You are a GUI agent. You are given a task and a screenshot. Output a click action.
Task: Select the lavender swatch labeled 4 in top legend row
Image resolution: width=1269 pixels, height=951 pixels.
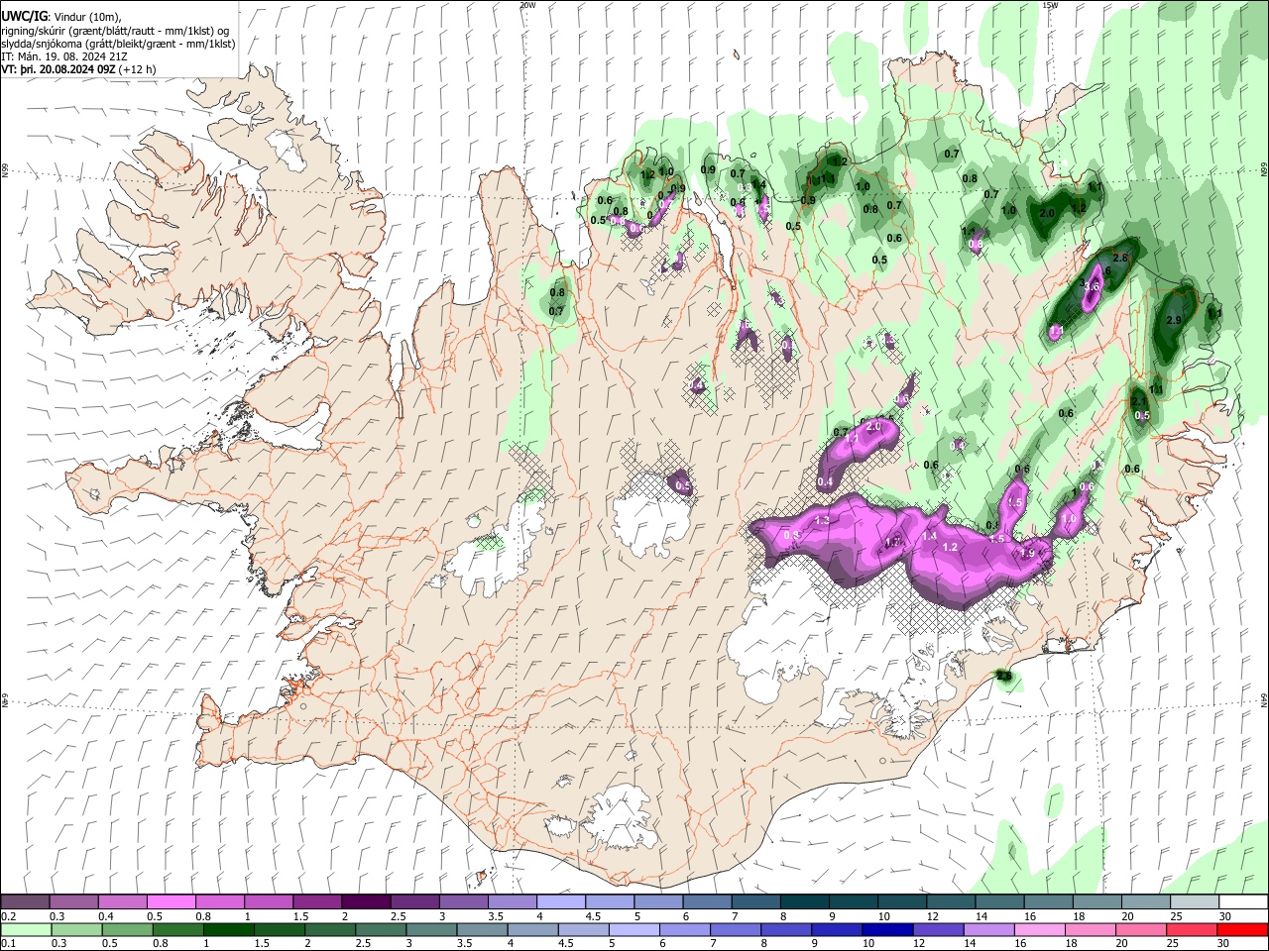[x=561, y=902]
